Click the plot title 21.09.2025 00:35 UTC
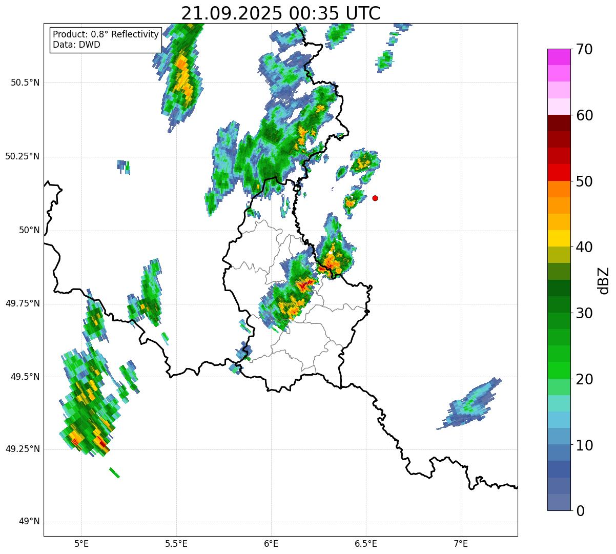The width and height of the screenshot is (616, 554). point(280,13)
